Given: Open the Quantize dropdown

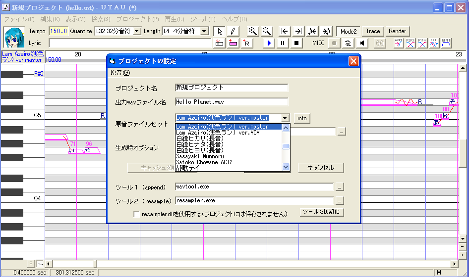Looking at the screenshot, I should coord(137,31).
